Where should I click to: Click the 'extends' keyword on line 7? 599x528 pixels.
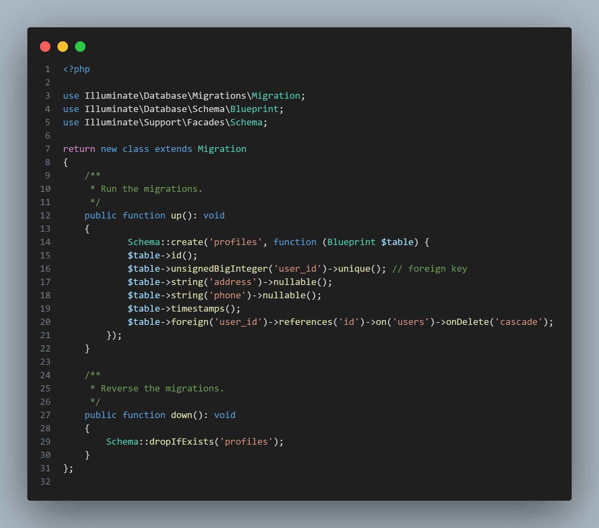coord(173,149)
